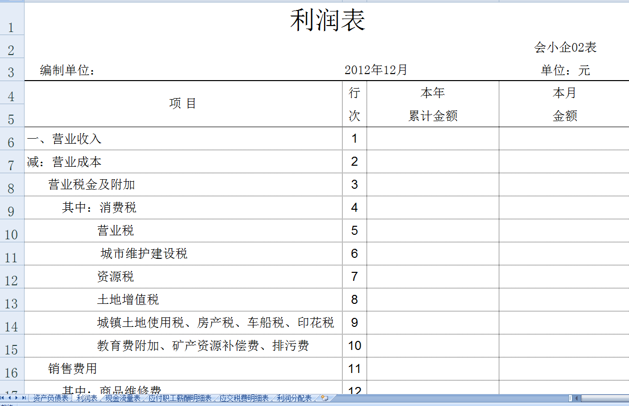
Task: Select row header 16
Action: tap(12, 369)
